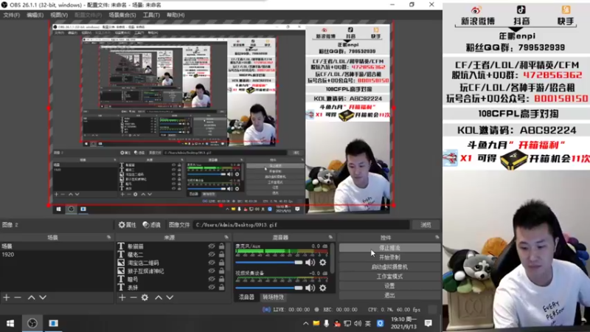590x332 pixels.
Task: Toggle lock of 暗号 source
Action: [x=222, y=279]
